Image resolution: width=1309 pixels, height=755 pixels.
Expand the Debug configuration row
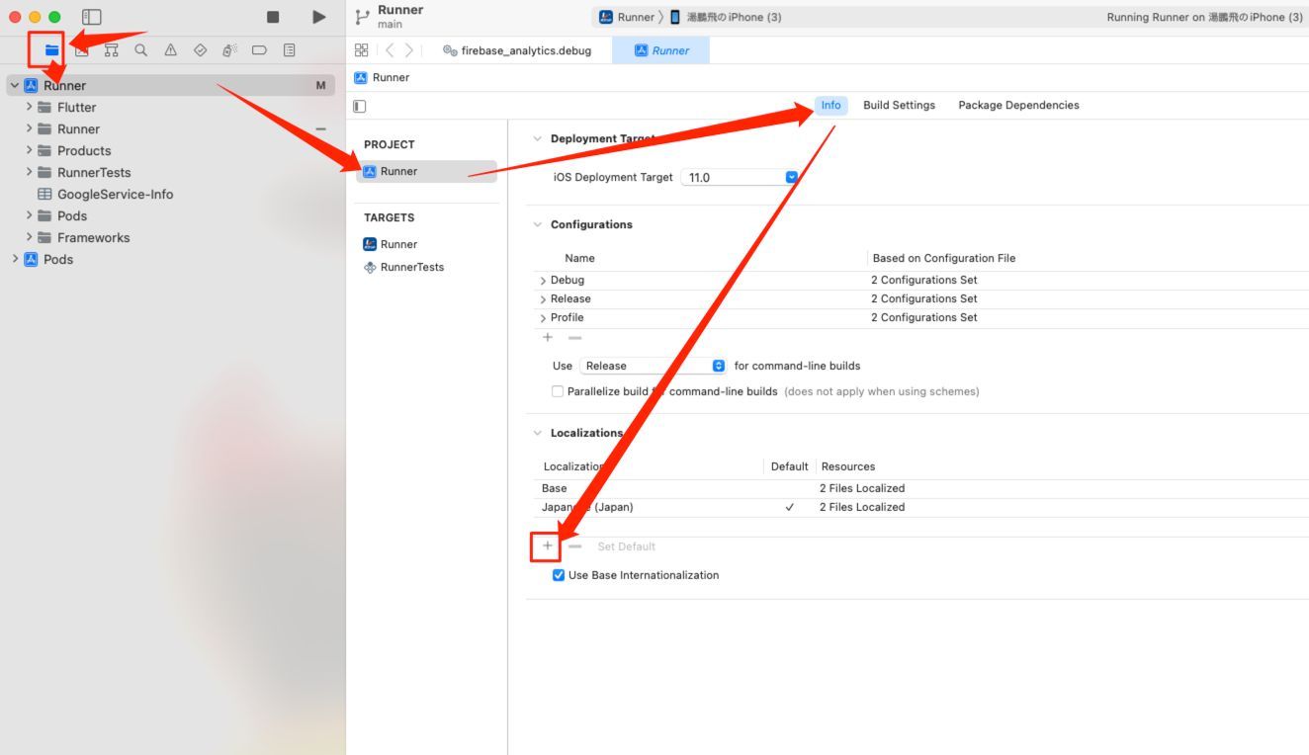[x=543, y=281]
